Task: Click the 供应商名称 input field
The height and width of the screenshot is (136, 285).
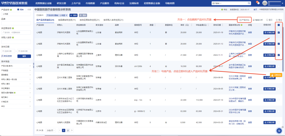Action: click(16, 32)
